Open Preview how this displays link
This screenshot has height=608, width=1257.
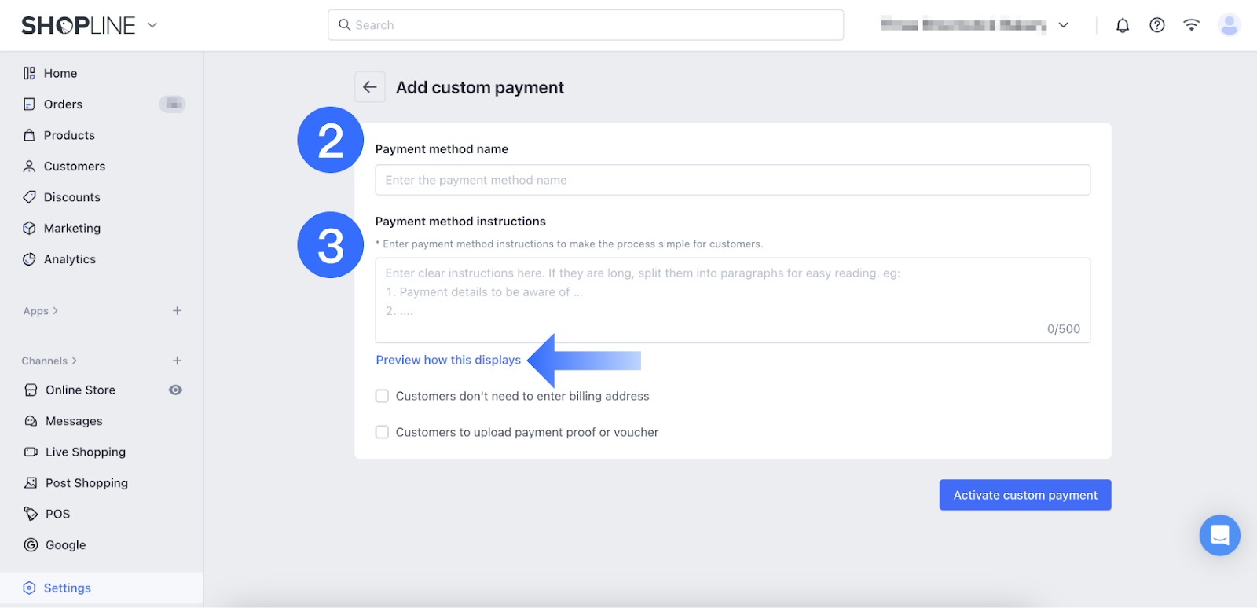[x=449, y=360]
